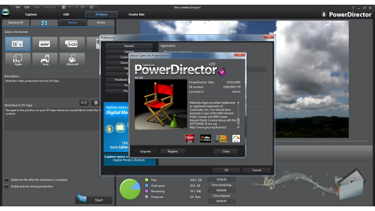Click the Used space blue swatch
The width and height of the screenshot is (375, 211).
point(147,185)
